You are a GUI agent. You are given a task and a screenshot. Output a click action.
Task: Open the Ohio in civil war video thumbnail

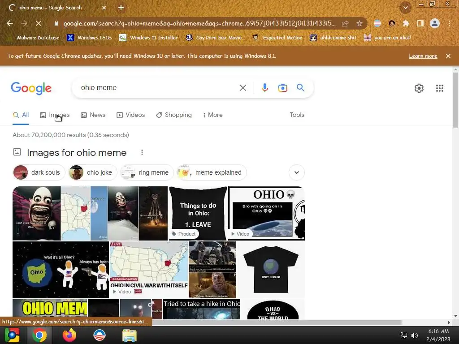click(x=149, y=270)
